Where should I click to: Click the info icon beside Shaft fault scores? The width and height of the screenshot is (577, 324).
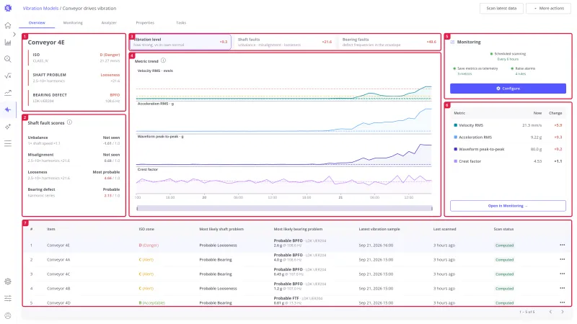69,122
